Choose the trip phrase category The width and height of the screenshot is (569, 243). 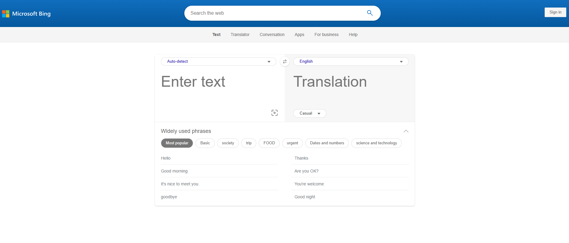pyautogui.click(x=249, y=143)
